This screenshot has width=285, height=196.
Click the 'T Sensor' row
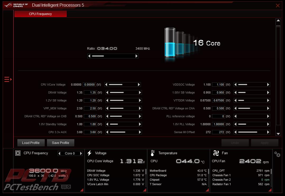[x=178, y=184]
